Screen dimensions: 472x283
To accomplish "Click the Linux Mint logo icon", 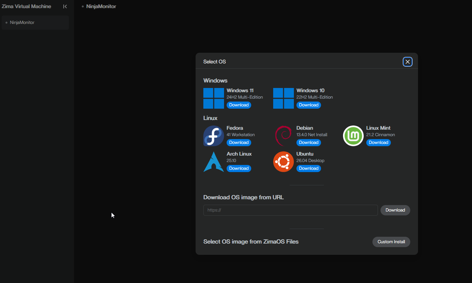I will 353,136.
